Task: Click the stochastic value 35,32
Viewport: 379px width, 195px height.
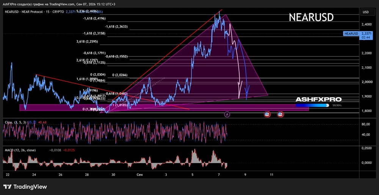Action: coord(32,123)
